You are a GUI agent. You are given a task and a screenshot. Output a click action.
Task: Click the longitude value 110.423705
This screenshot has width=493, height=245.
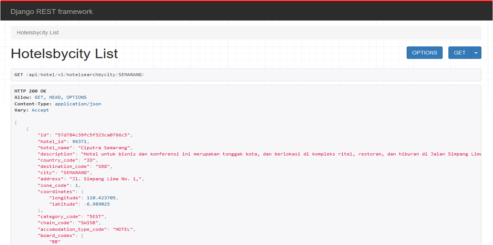tap(102, 198)
